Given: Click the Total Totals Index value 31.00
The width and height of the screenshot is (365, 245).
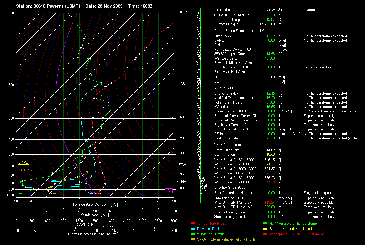Looking at the screenshot, I should point(271,102).
